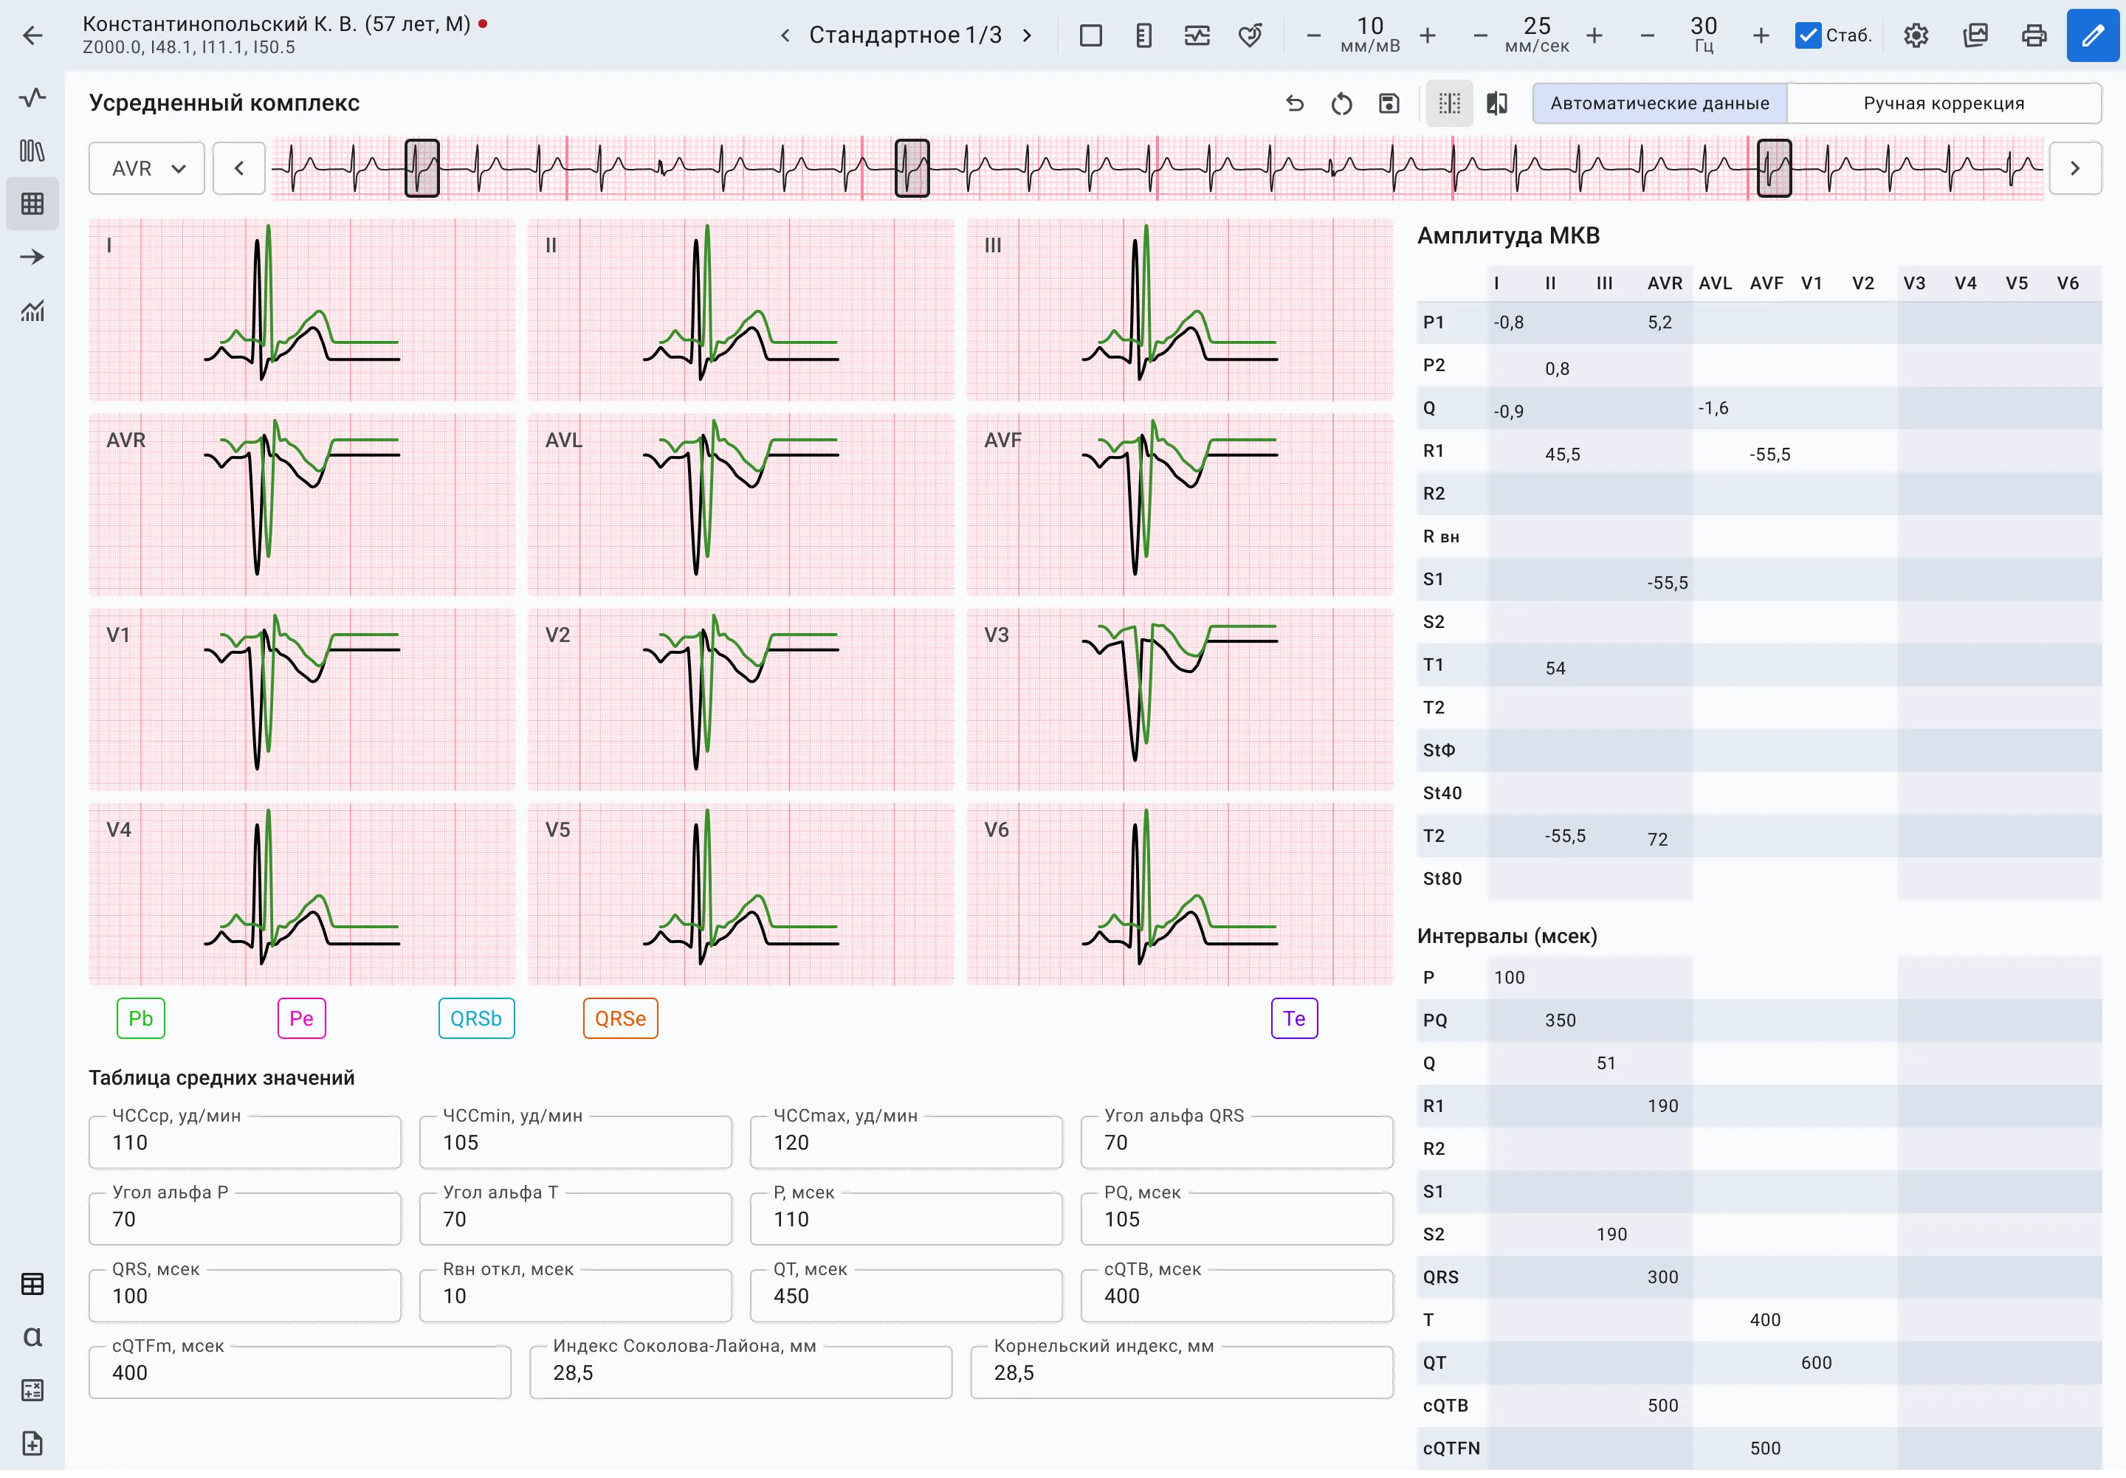Viewport: 2126px width, 1478px height.
Task: Click the ЧССср field
Action: tap(244, 1142)
